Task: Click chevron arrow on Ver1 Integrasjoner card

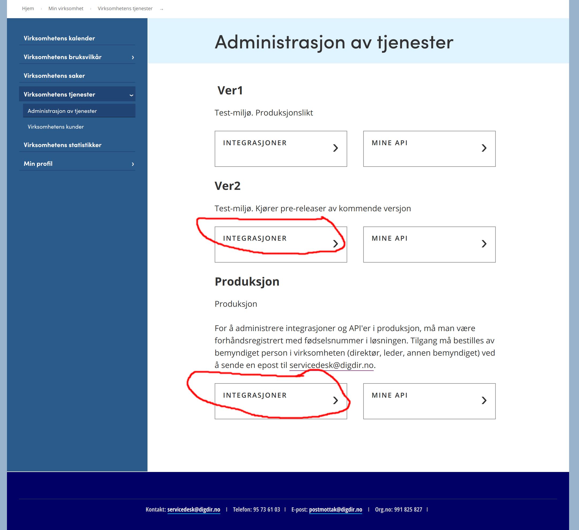Action: [335, 148]
